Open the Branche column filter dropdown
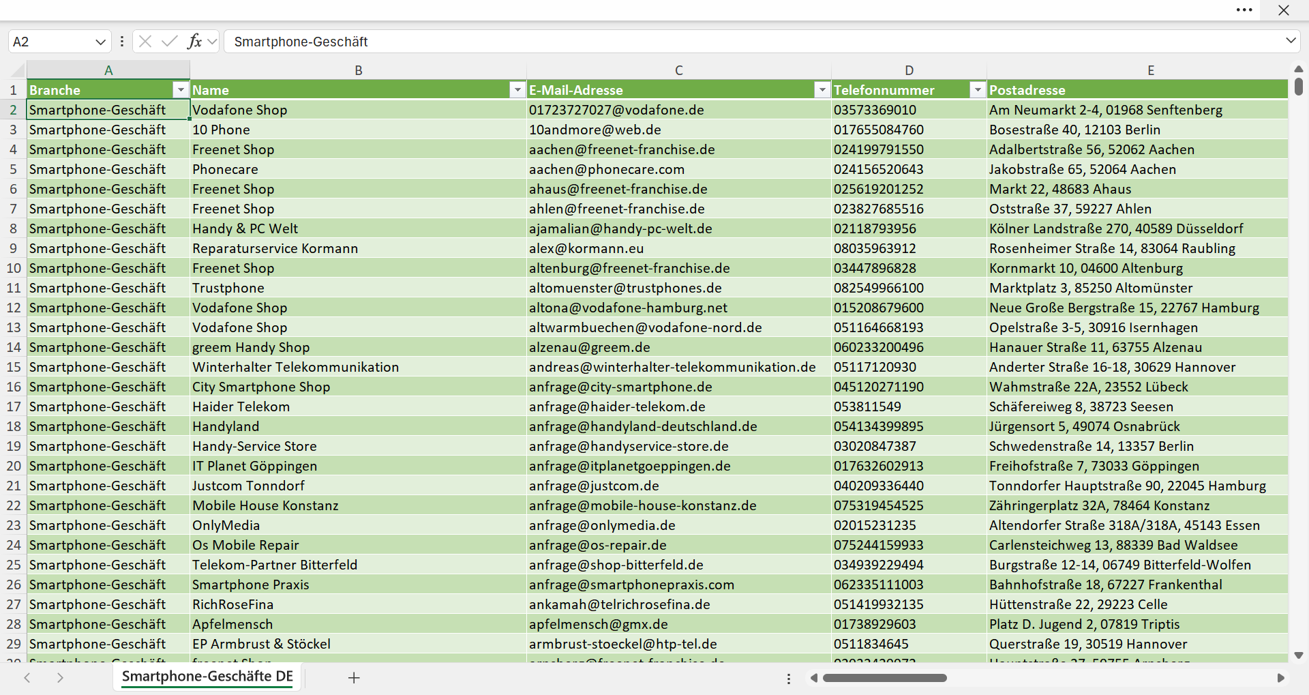Screen dimensions: 1309x695 click(x=180, y=89)
